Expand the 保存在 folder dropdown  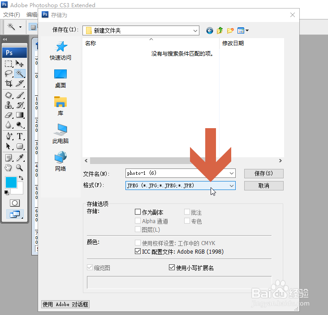[195, 31]
